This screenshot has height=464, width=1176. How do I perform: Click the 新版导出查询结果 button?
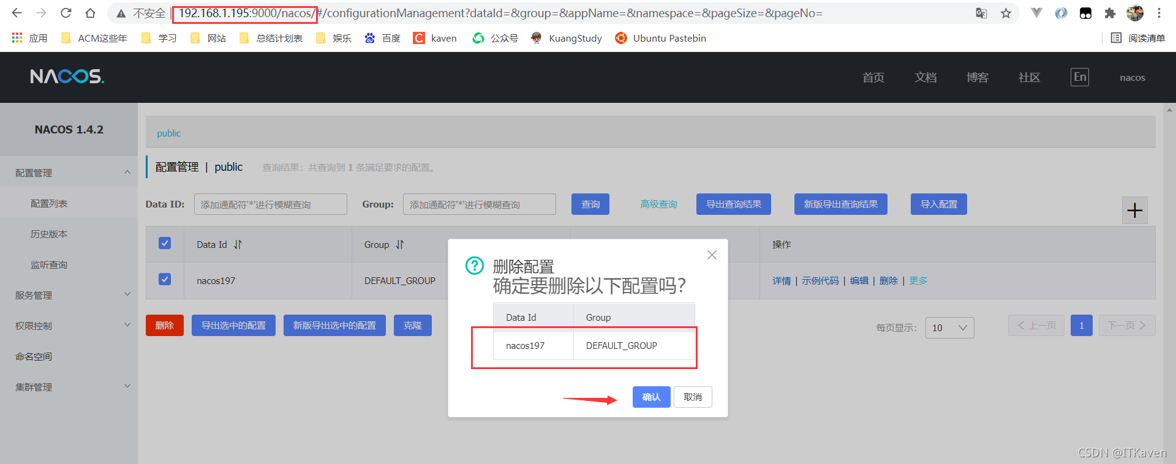click(841, 204)
